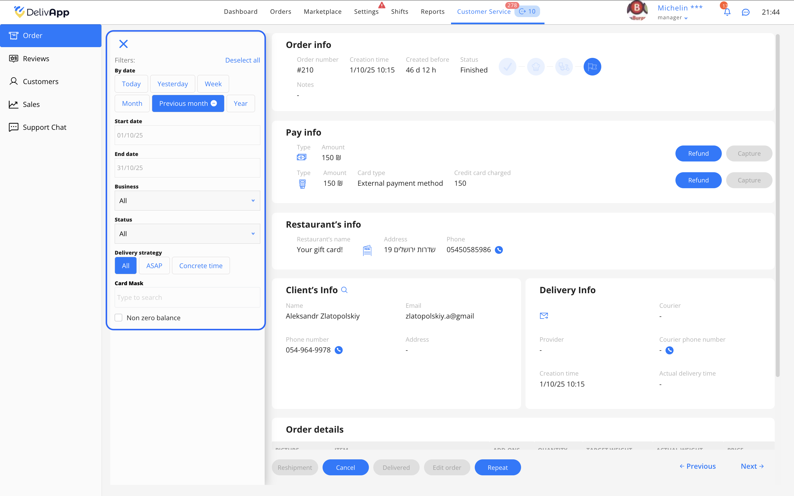Click the delivery envelope icon
The width and height of the screenshot is (794, 496).
544,316
